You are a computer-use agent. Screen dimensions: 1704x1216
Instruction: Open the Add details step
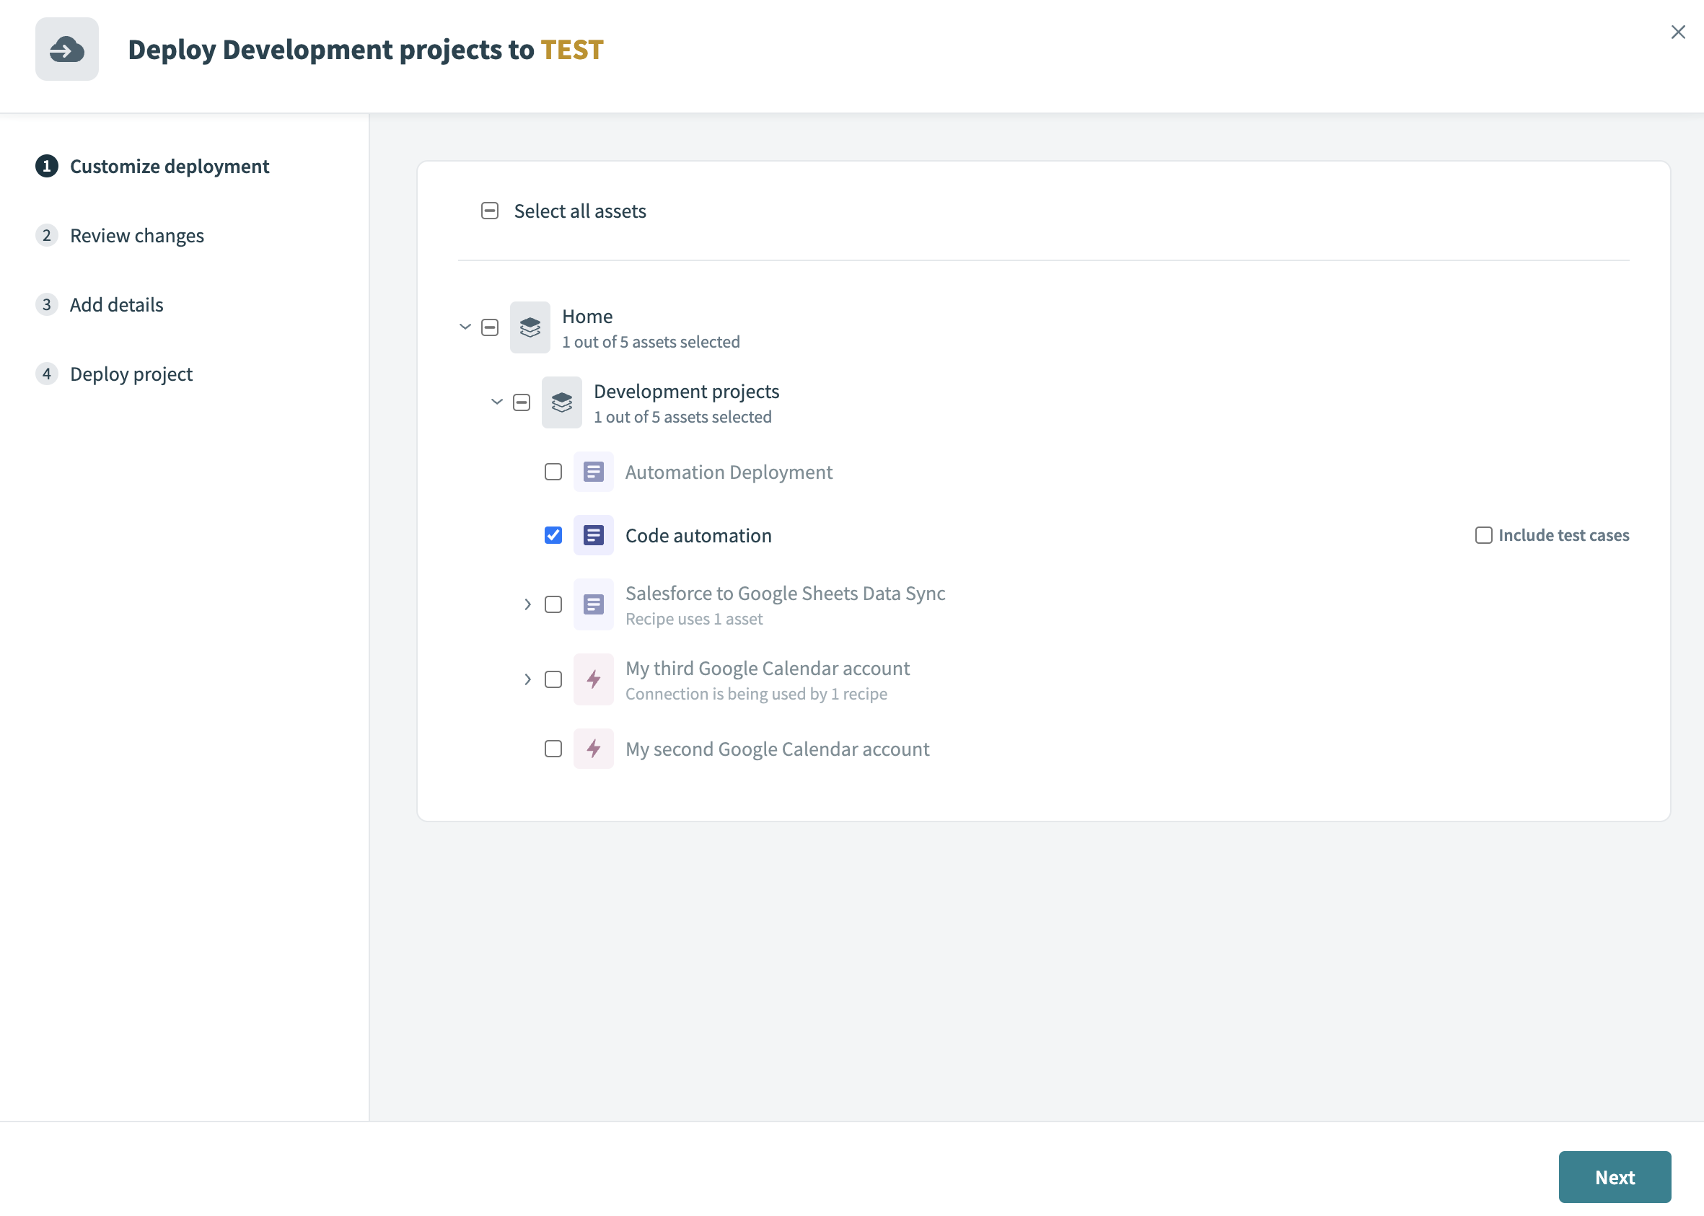click(116, 305)
